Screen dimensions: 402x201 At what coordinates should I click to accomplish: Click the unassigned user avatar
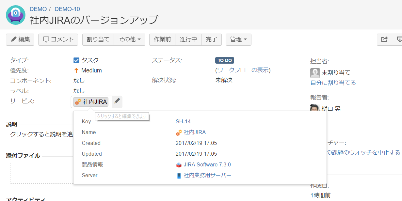(x=315, y=73)
